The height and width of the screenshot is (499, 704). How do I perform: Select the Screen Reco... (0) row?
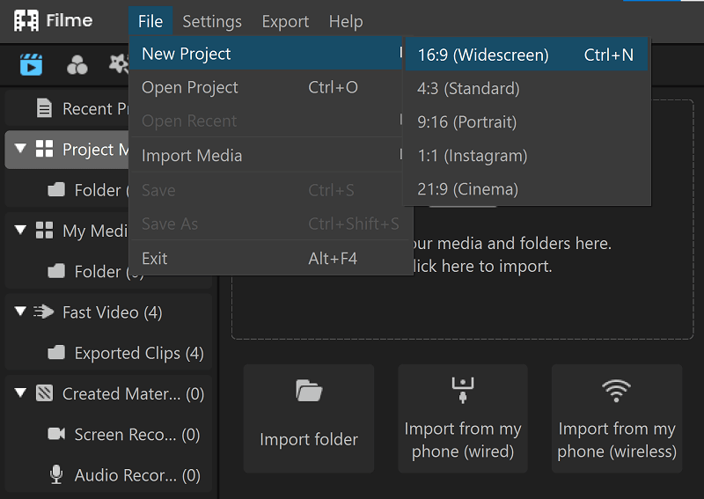[108, 434]
